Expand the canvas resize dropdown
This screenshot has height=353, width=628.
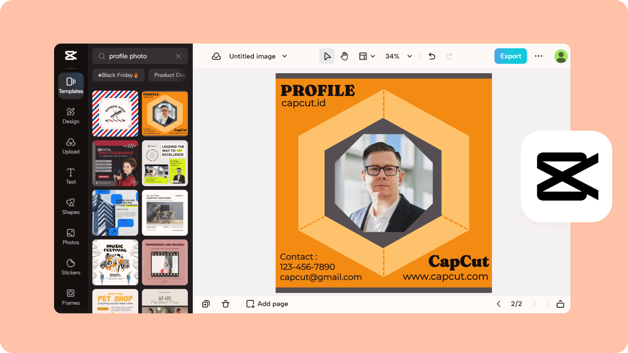click(367, 56)
